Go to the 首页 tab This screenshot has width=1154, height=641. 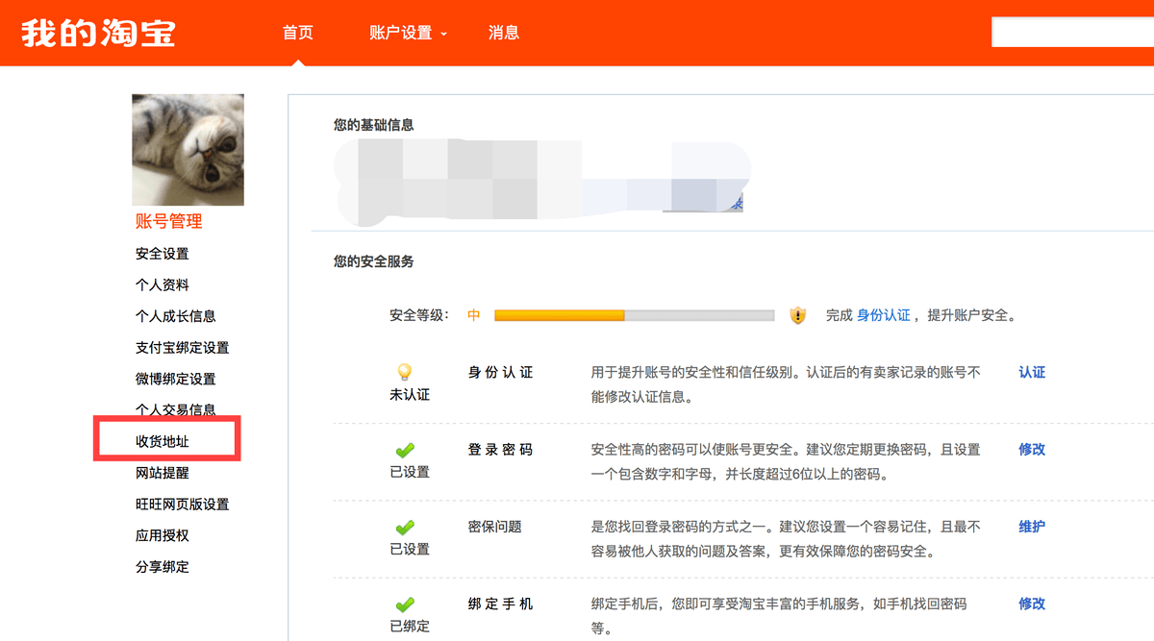click(298, 33)
